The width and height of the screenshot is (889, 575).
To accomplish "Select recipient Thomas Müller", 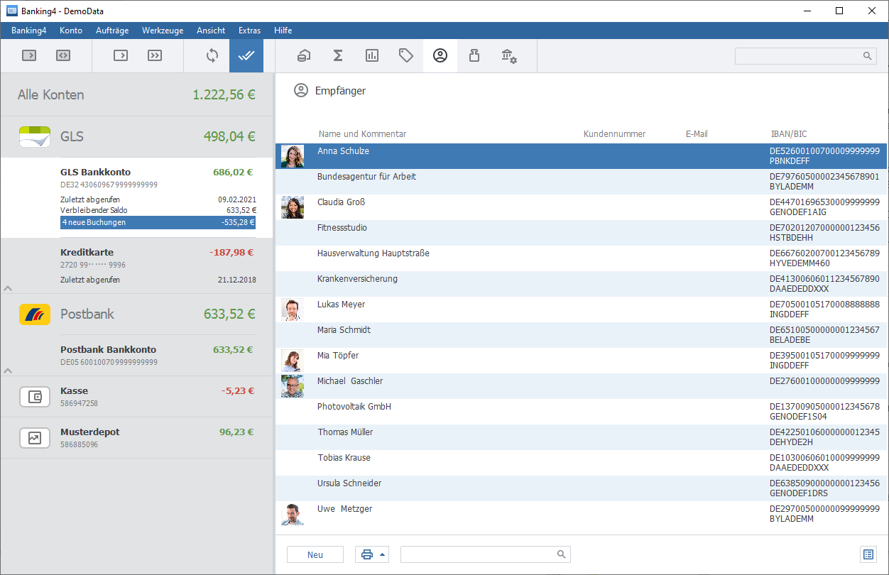I will (x=582, y=437).
